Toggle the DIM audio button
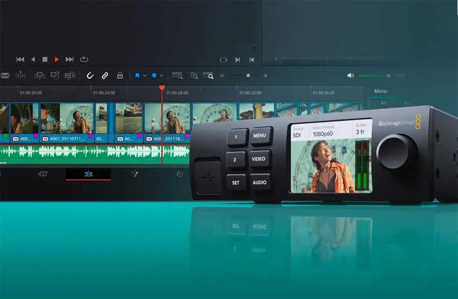The height and width of the screenshot is (299, 458). tap(400, 75)
